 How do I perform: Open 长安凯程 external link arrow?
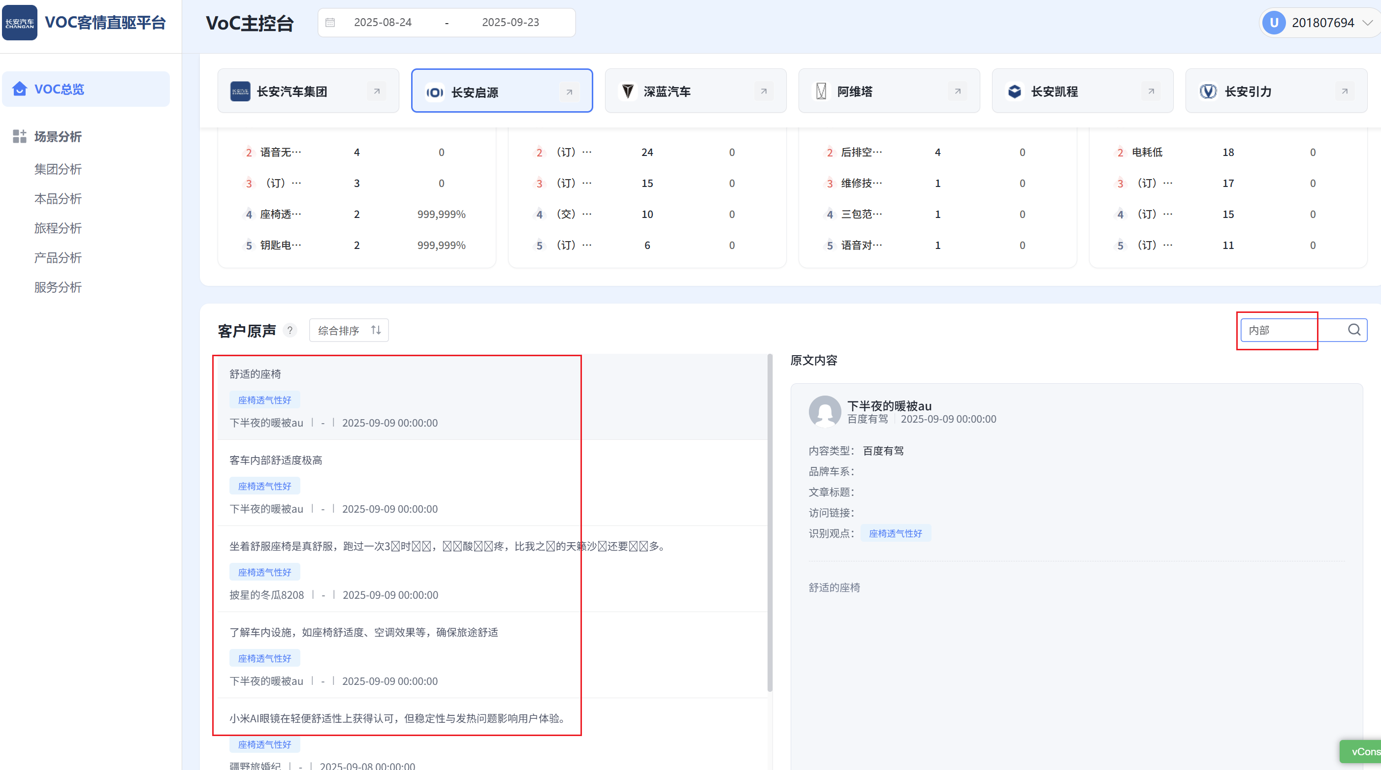tap(1151, 91)
